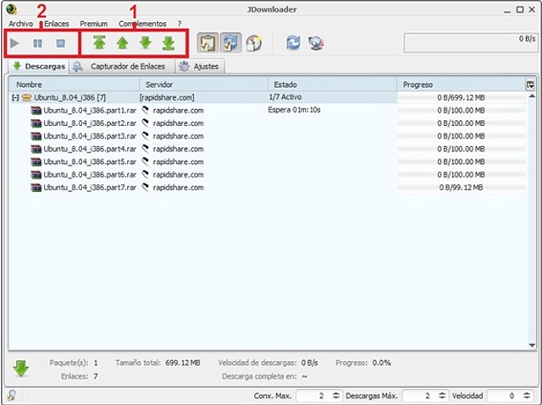Switch to the Descargas tab

[x=39, y=66]
